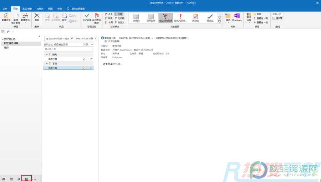Image resolution: width=321 pixels, height=182 pixels.
Task: Open the 文件夹 folder ribbon tab
Action: click(40, 9)
